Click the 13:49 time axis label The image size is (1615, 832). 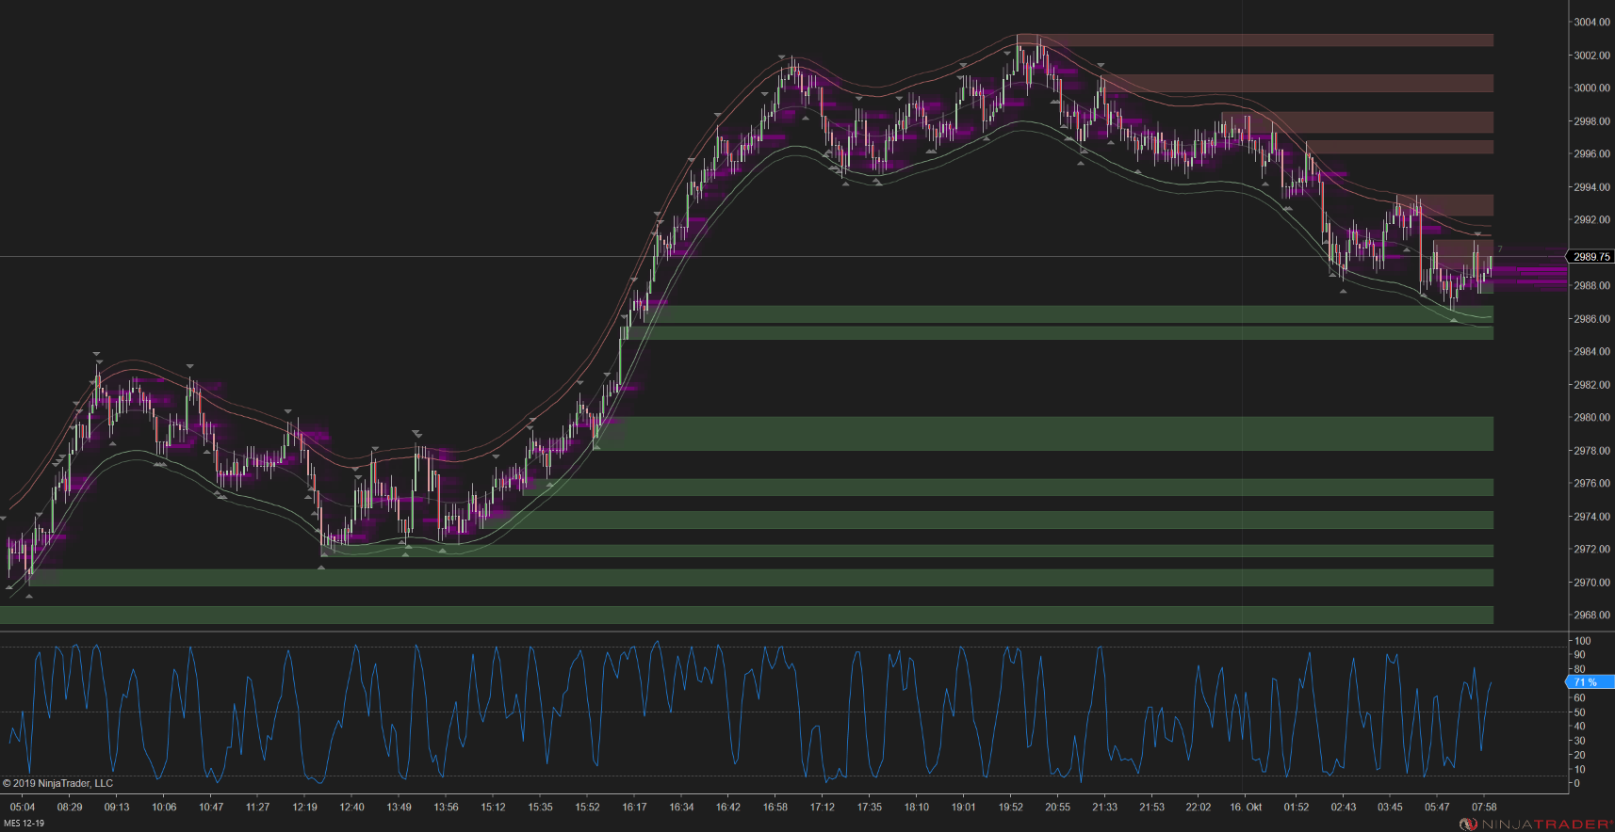tap(399, 807)
